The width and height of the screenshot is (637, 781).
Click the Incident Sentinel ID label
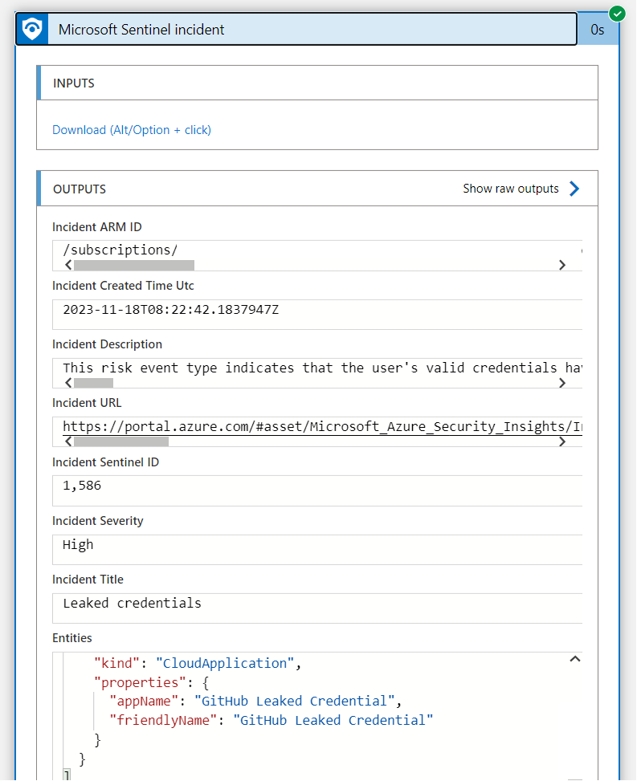(106, 462)
